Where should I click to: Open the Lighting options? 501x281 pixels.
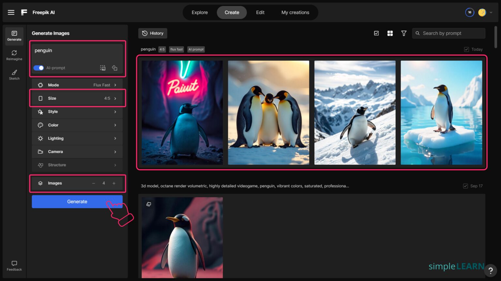77,138
